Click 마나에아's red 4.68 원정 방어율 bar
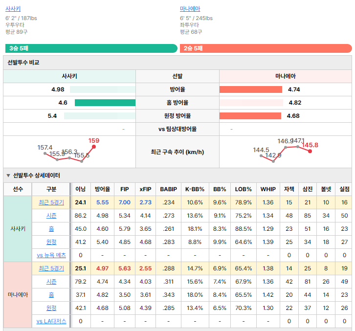 point(250,116)
